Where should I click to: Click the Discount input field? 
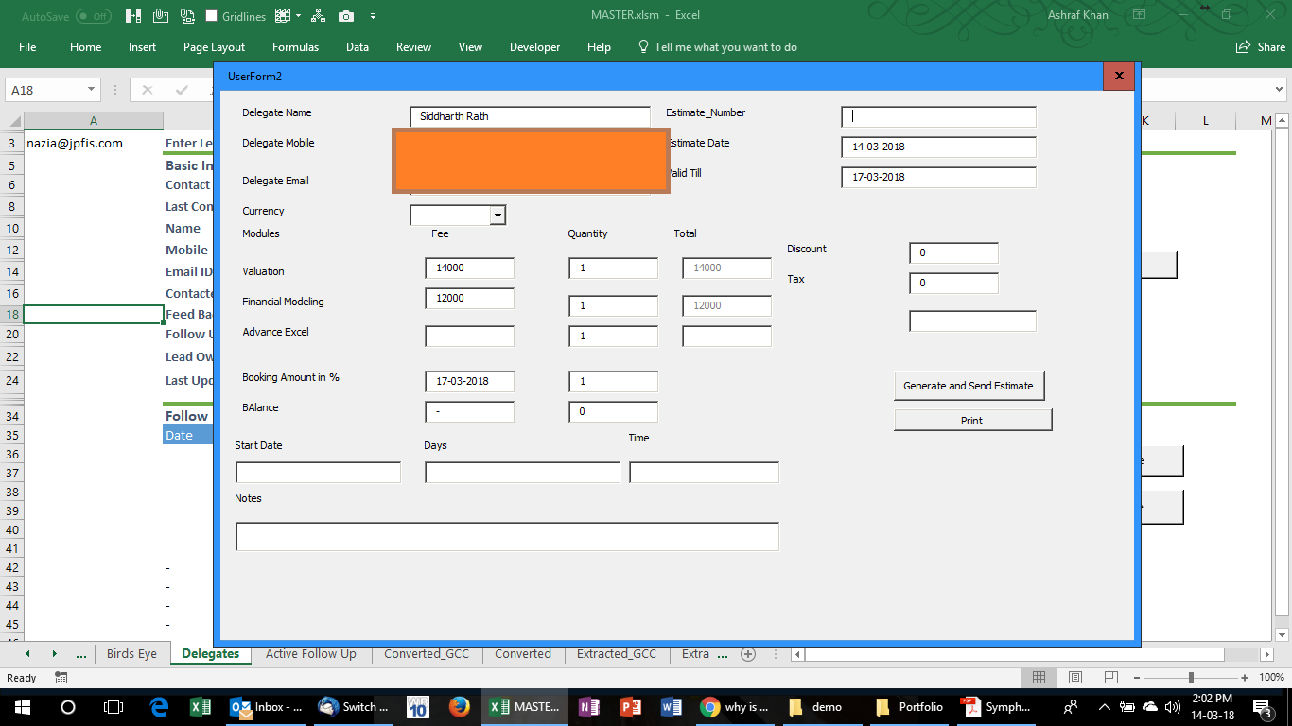pos(953,252)
